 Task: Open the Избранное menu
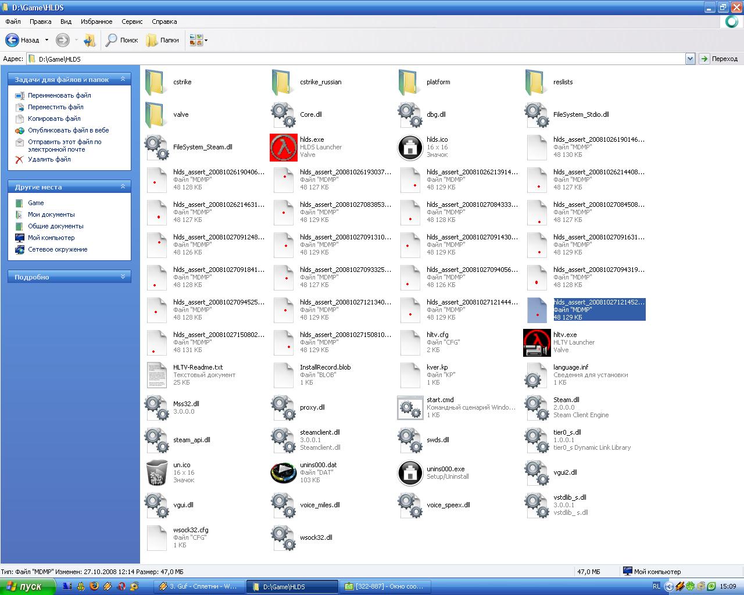click(96, 21)
